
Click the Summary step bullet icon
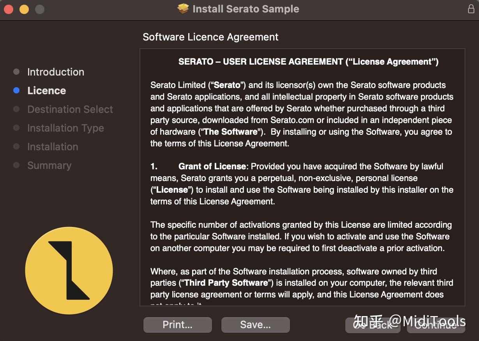(x=16, y=165)
